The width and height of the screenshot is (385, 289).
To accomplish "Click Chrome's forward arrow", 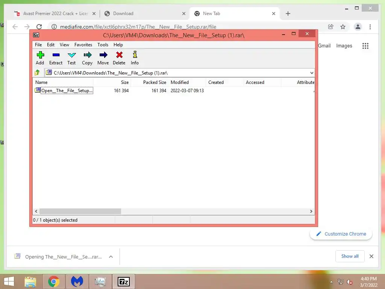I will coord(27,27).
